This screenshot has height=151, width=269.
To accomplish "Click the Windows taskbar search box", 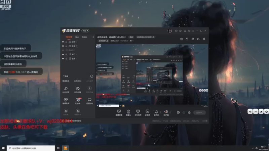I will coord(31,148).
